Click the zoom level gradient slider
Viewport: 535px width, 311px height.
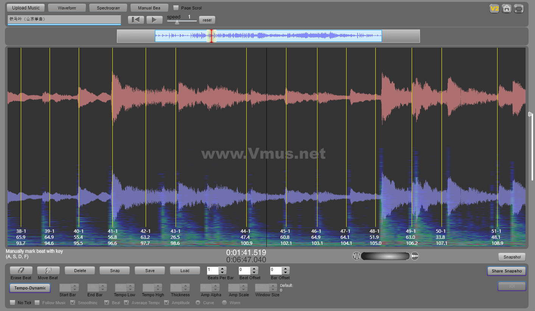pyautogui.click(x=386, y=256)
